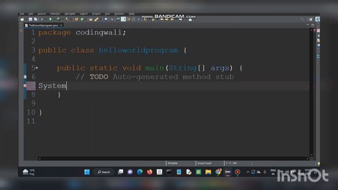Click the Eclipse icon in the taskbar

[228, 172]
